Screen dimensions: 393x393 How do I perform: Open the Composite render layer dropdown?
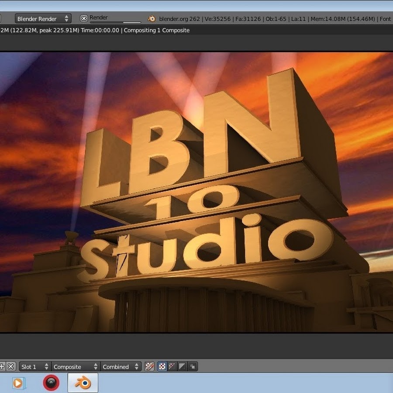(76, 367)
